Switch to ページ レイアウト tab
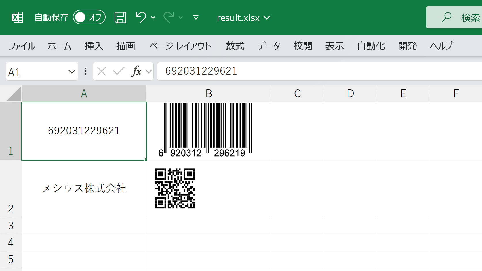Image resolution: width=482 pixels, height=271 pixels. click(x=180, y=46)
